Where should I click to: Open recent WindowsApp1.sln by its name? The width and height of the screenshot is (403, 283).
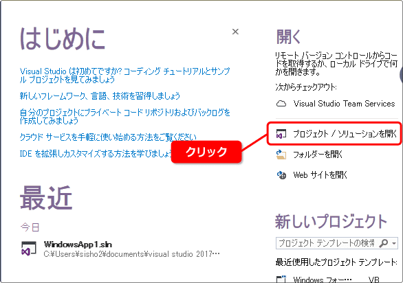(78, 245)
